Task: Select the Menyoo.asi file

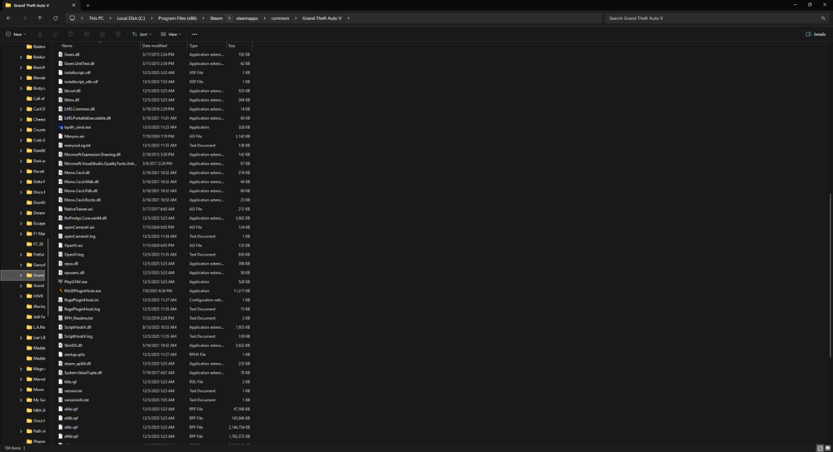Action: (74, 137)
